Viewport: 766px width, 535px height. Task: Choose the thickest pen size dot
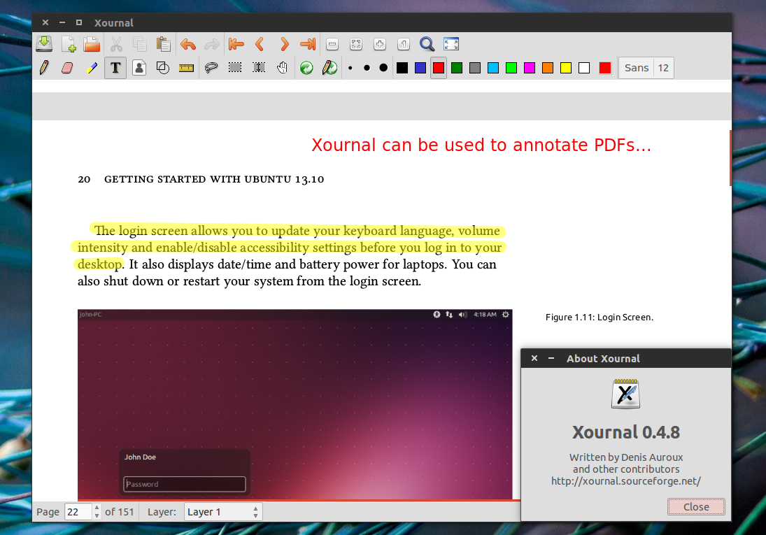click(382, 67)
